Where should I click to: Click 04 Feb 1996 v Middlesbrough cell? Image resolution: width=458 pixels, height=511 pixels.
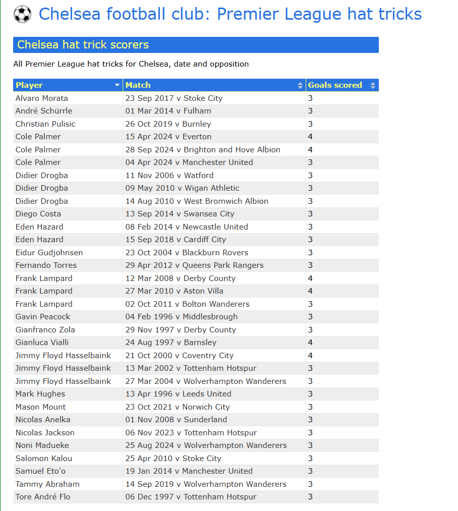pos(214,317)
